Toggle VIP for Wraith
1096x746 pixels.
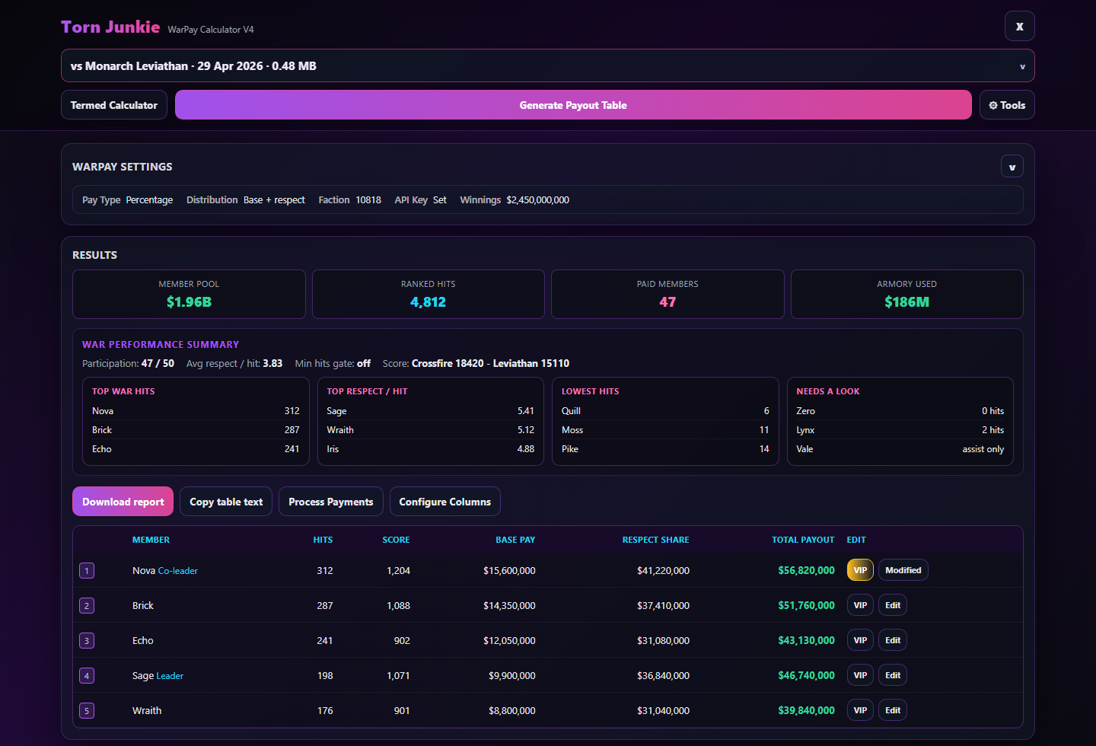point(860,710)
